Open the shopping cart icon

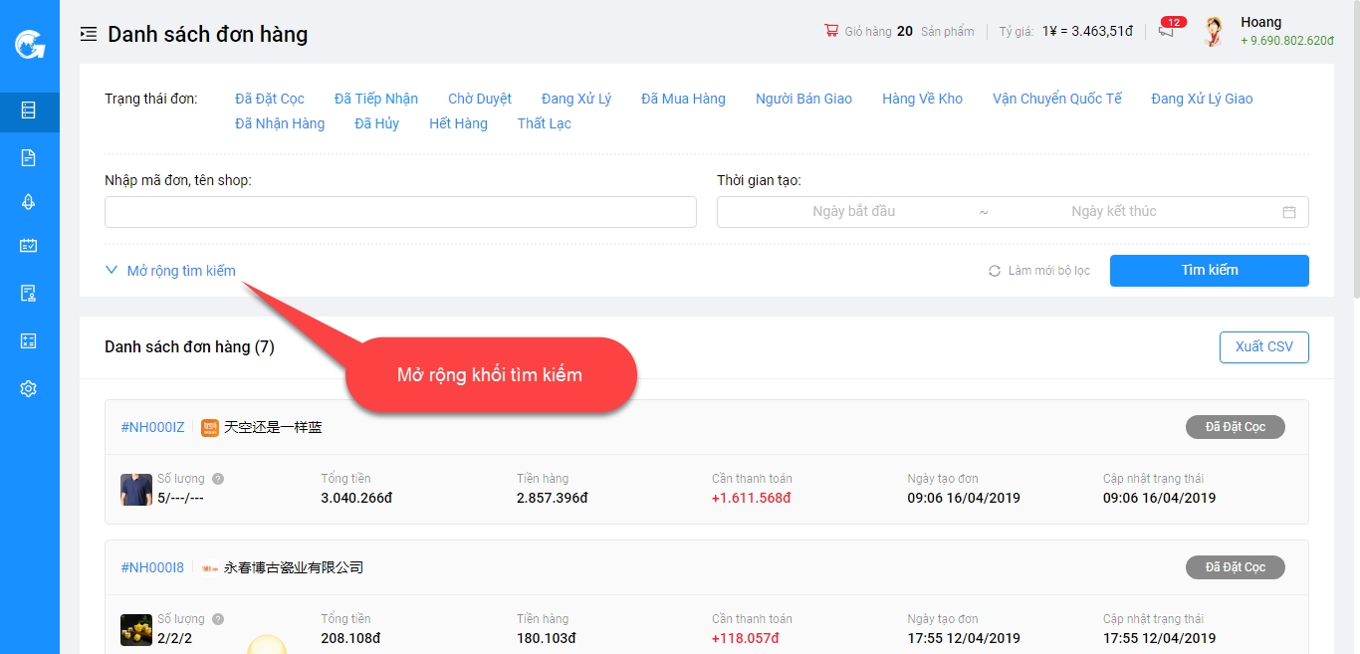coord(831,31)
